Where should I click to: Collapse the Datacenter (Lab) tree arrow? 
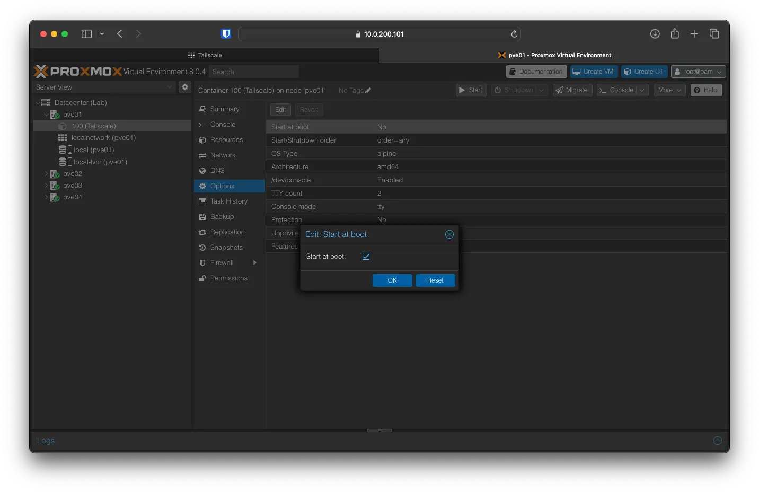pyautogui.click(x=38, y=102)
